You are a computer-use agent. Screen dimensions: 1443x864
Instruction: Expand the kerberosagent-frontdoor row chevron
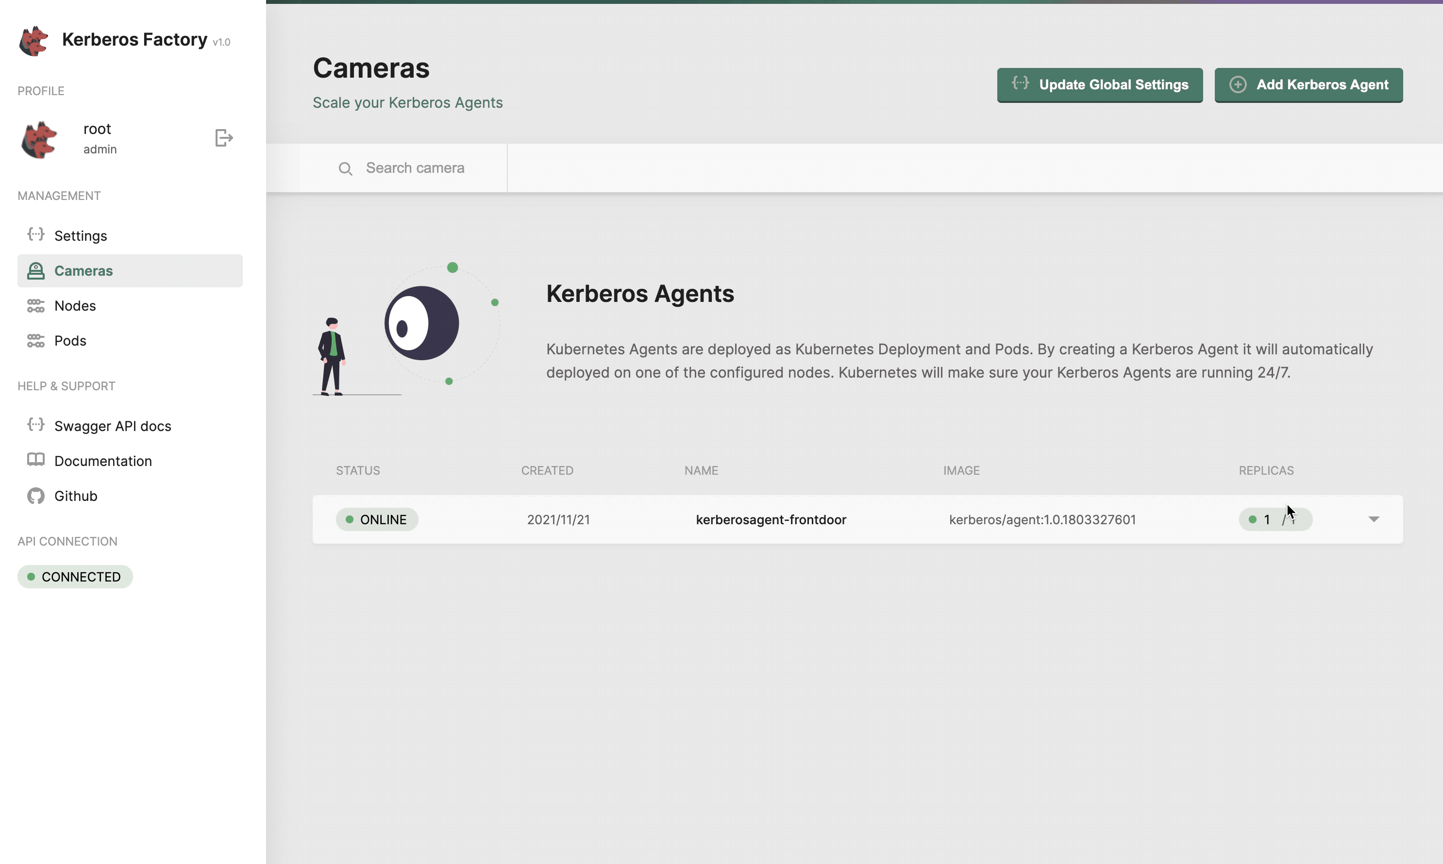1374,519
